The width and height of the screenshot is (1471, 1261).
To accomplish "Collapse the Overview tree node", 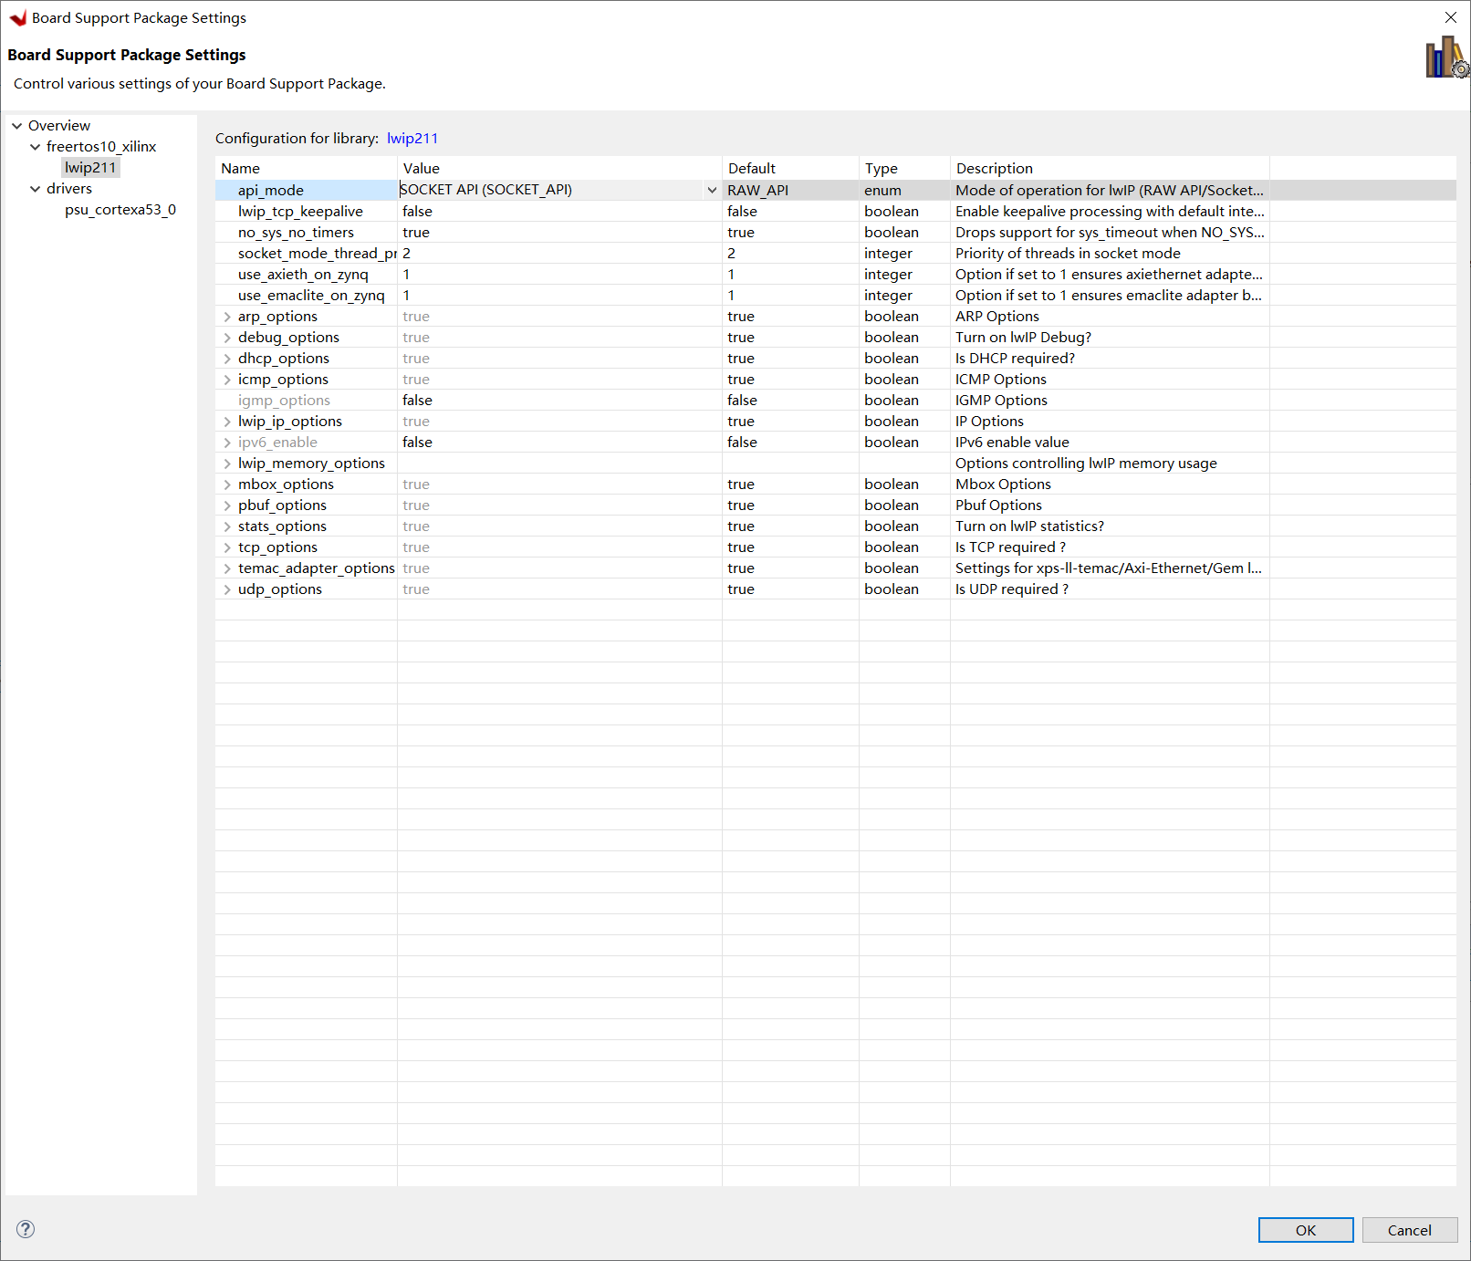I will [x=16, y=126].
